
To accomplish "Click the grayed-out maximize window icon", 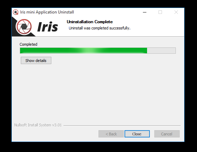I will [x=160, y=12].
